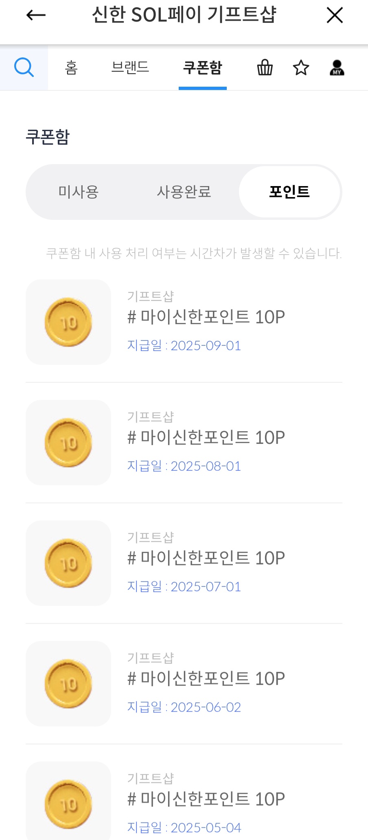Select the 포인트 segment
This screenshot has height=840, width=368.
(289, 192)
